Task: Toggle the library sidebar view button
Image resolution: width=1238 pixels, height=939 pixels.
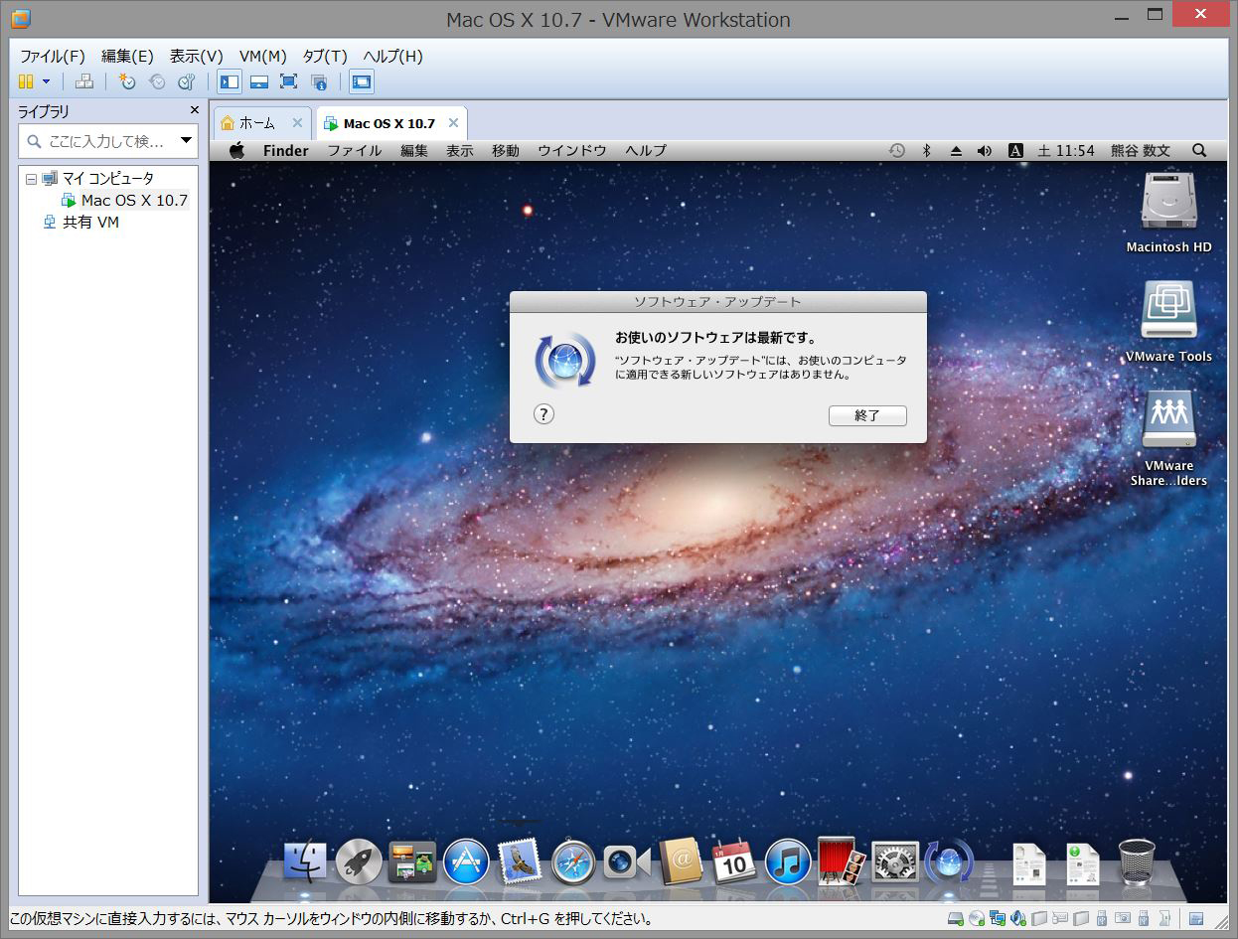Action: point(230,81)
